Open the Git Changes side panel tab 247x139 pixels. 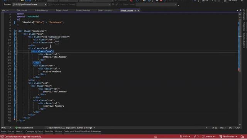pyautogui.click(x=244, y=14)
